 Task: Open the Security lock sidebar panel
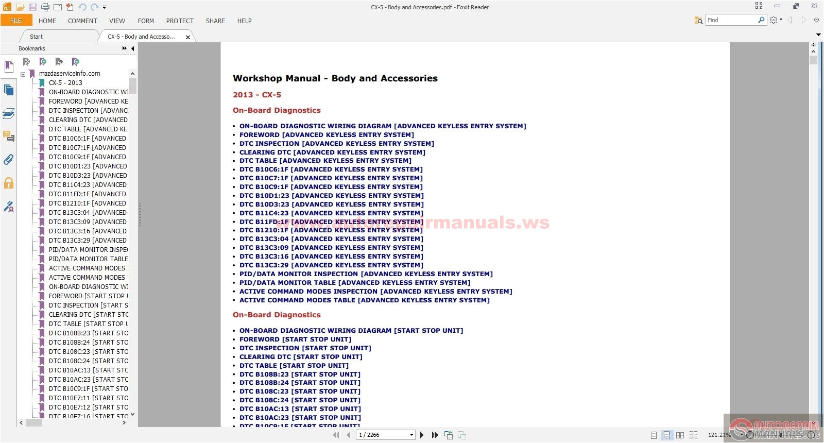(x=9, y=183)
